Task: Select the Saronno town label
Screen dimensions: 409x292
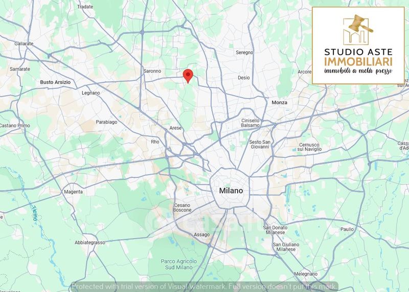Action: click(x=152, y=71)
